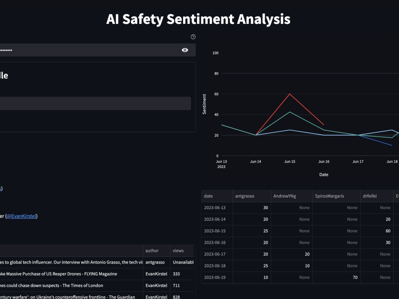Image resolution: width=399 pixels, height=299 pixels.
Task: Select the views cell showing 333
Action: [182, 274]
